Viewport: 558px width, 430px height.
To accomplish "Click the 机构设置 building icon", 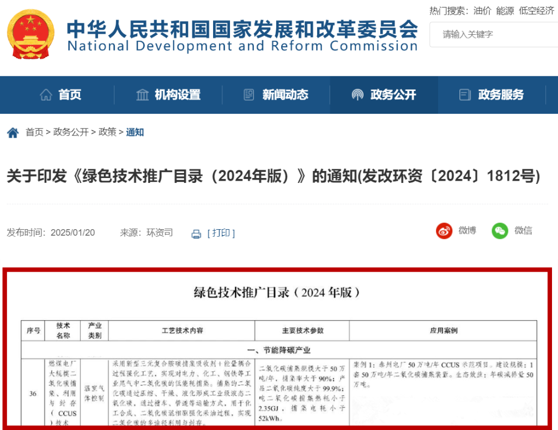I will [142, 95].
